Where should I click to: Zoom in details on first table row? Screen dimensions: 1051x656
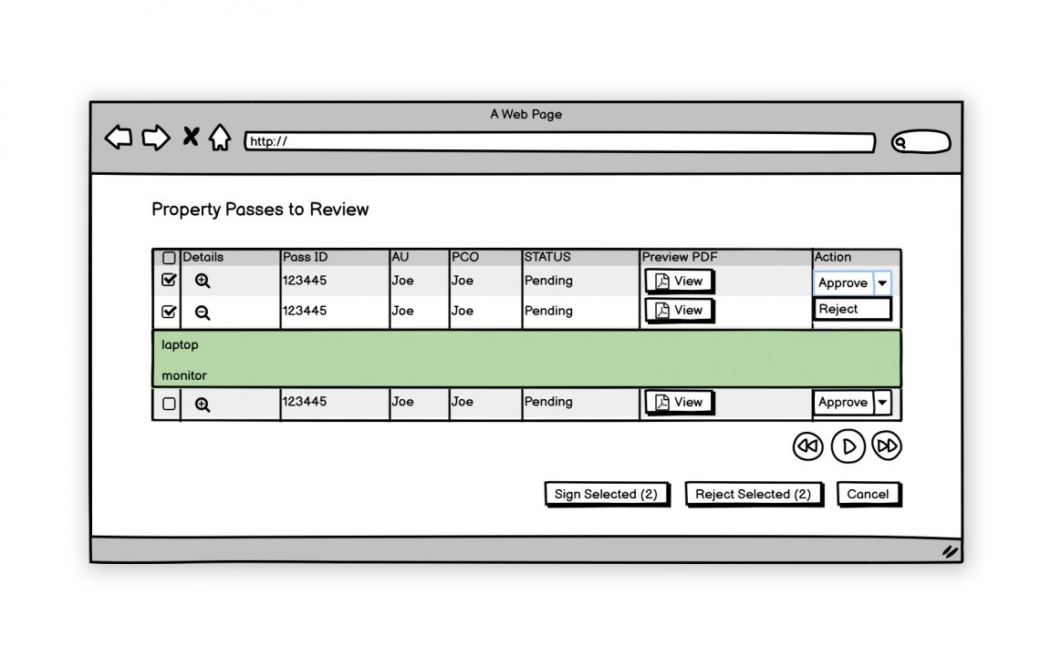(203, 282)
